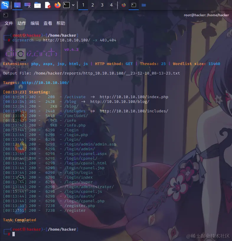Switch to workspace 3
232x241 pixels.
pos(102,5)
